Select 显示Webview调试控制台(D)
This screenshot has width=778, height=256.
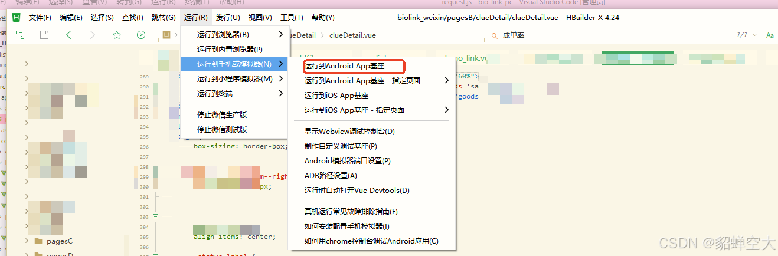[371, 131]
